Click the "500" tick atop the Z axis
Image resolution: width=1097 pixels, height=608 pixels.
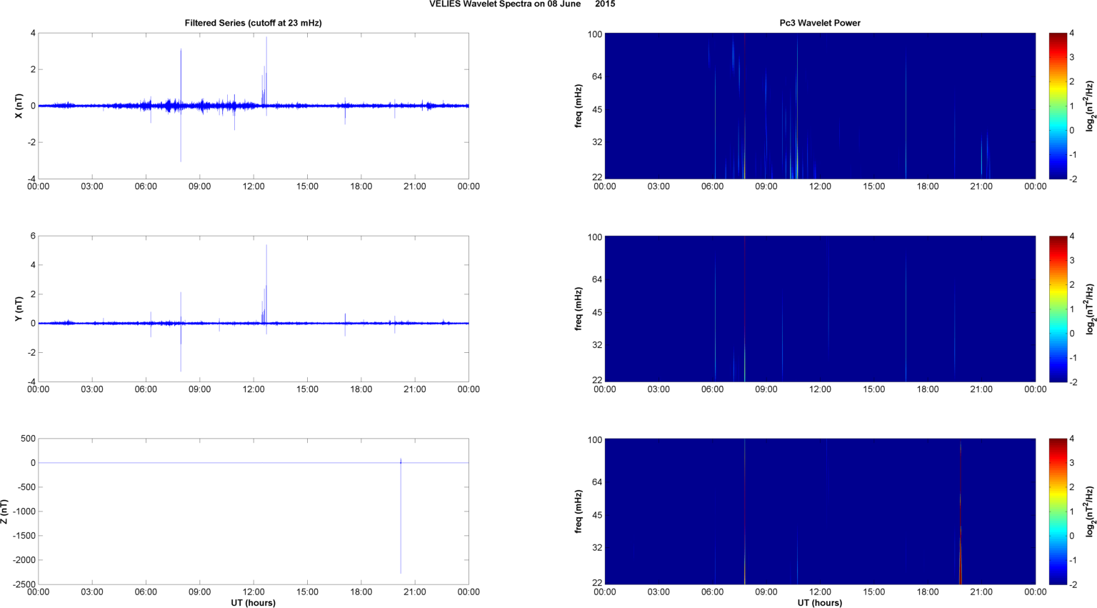(29, 439)
